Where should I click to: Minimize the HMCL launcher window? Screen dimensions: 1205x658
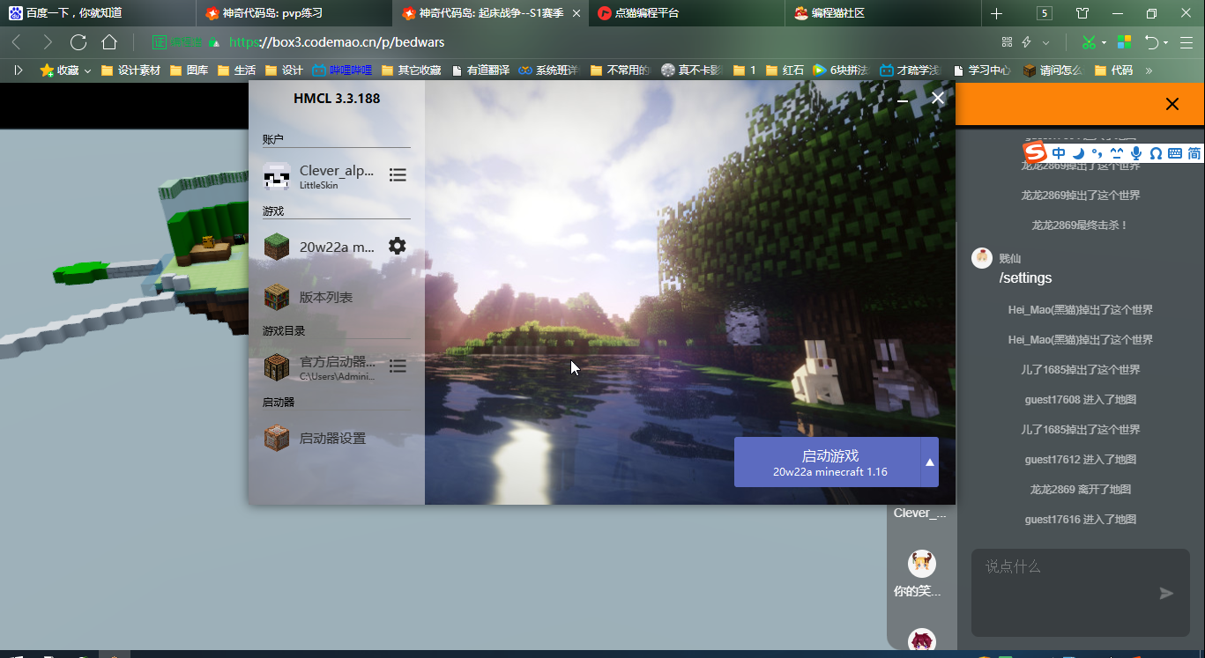903,100
